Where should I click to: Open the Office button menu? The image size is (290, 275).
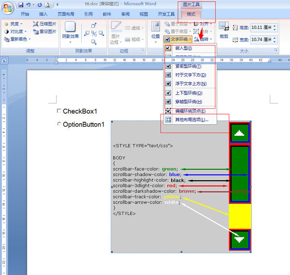pos(8,8)
